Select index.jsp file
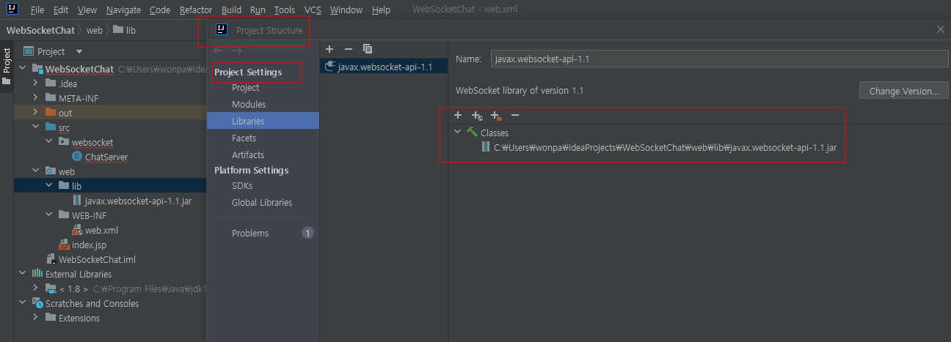The width and height of the screenshot is (951, 342). coord(89,245)
